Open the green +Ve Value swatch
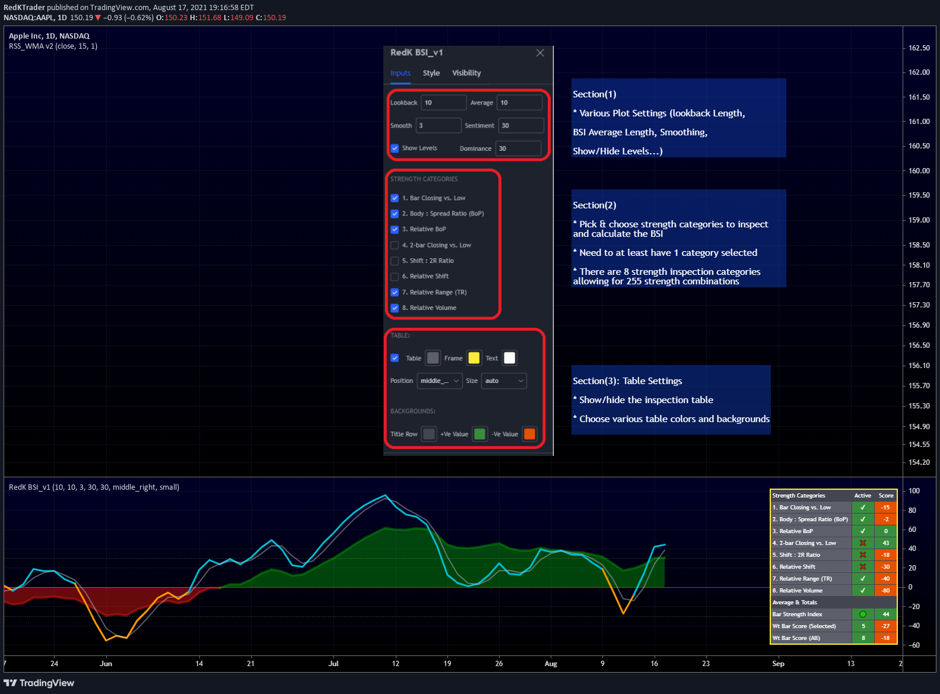 [480, 434]
